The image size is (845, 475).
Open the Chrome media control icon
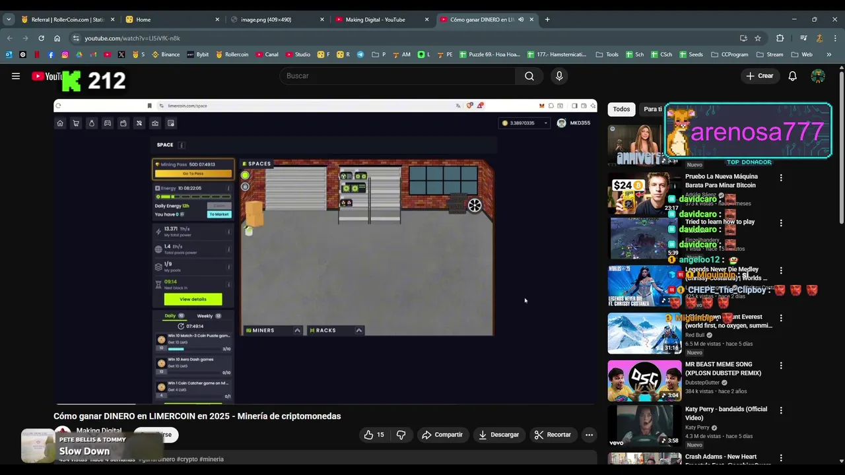[x=803, y=38]
